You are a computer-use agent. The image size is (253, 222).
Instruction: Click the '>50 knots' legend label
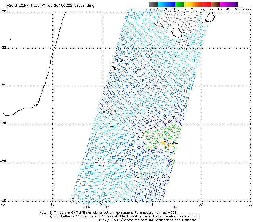(243, 9)
